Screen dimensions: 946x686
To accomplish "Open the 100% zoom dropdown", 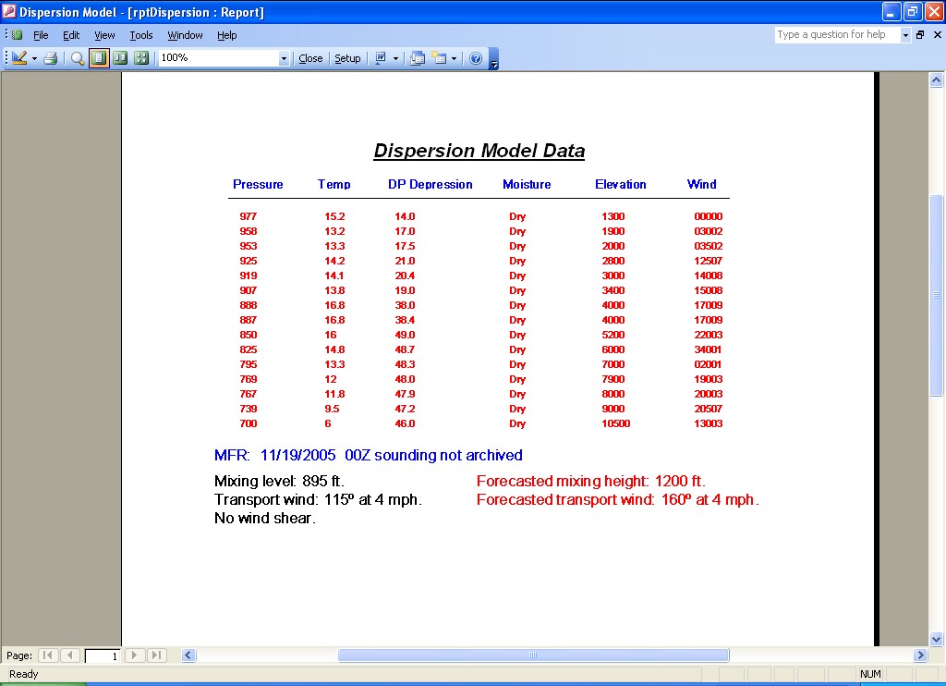I will (284, 58).
